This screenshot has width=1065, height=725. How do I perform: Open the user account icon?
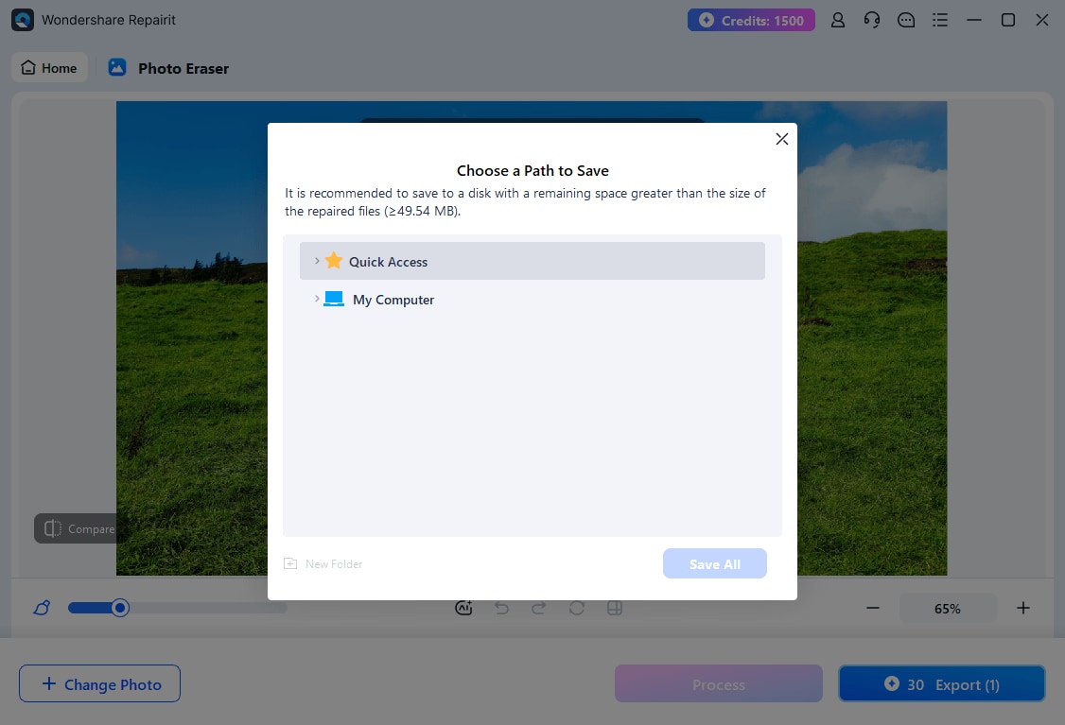[838, 21]
